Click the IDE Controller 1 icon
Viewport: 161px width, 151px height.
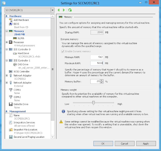tap(11, 60)
